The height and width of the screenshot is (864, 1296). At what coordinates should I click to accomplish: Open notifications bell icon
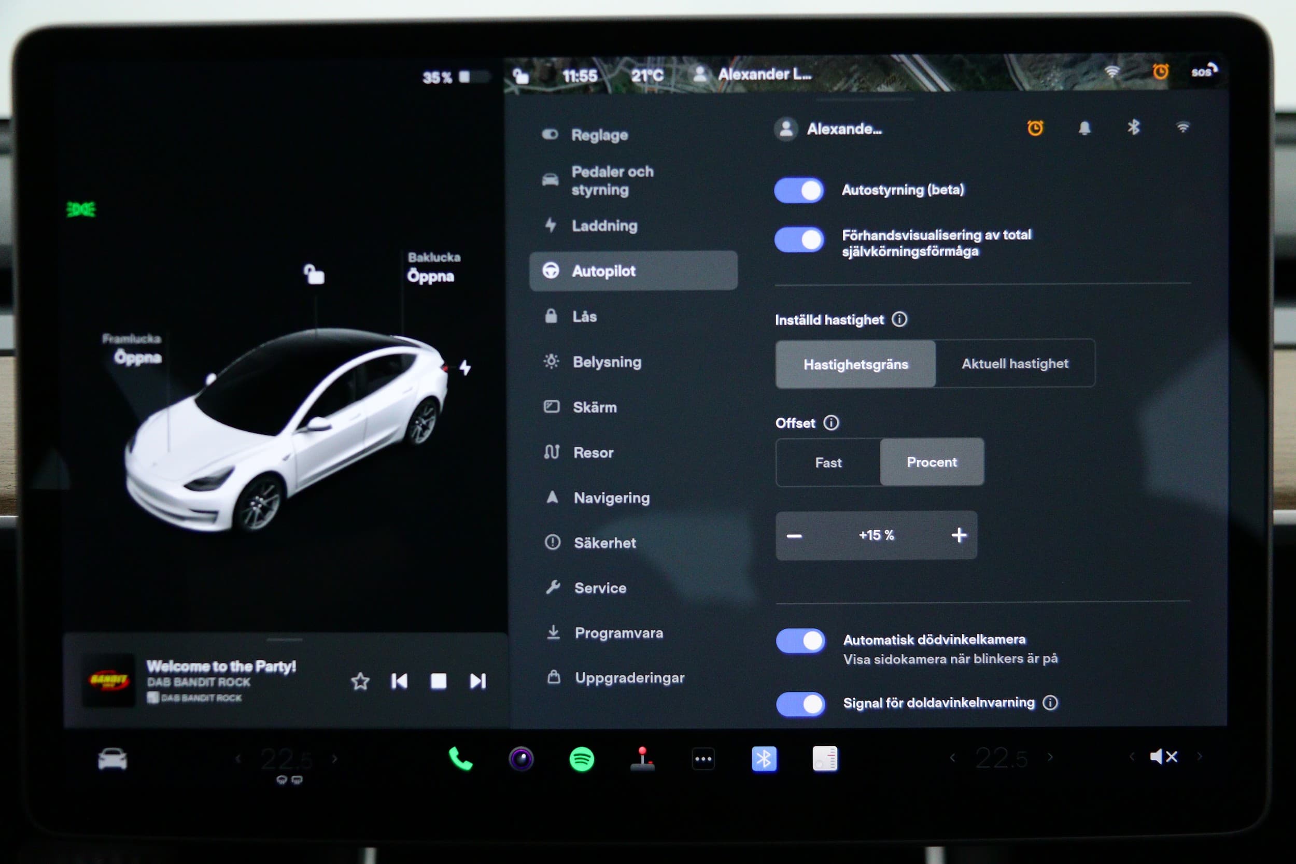(1084, 129)
